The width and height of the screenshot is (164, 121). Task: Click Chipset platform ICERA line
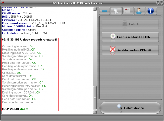coord(19,30)
